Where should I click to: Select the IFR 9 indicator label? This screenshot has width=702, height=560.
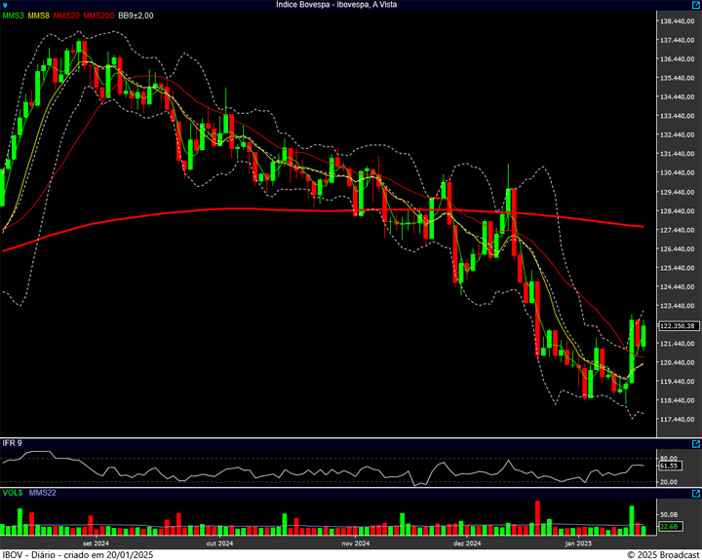[x=13, y=443]
